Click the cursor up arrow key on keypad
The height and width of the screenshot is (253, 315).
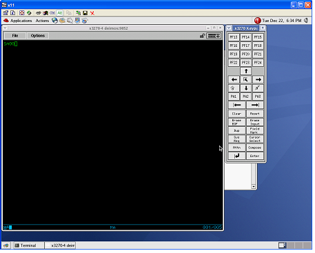246,71
